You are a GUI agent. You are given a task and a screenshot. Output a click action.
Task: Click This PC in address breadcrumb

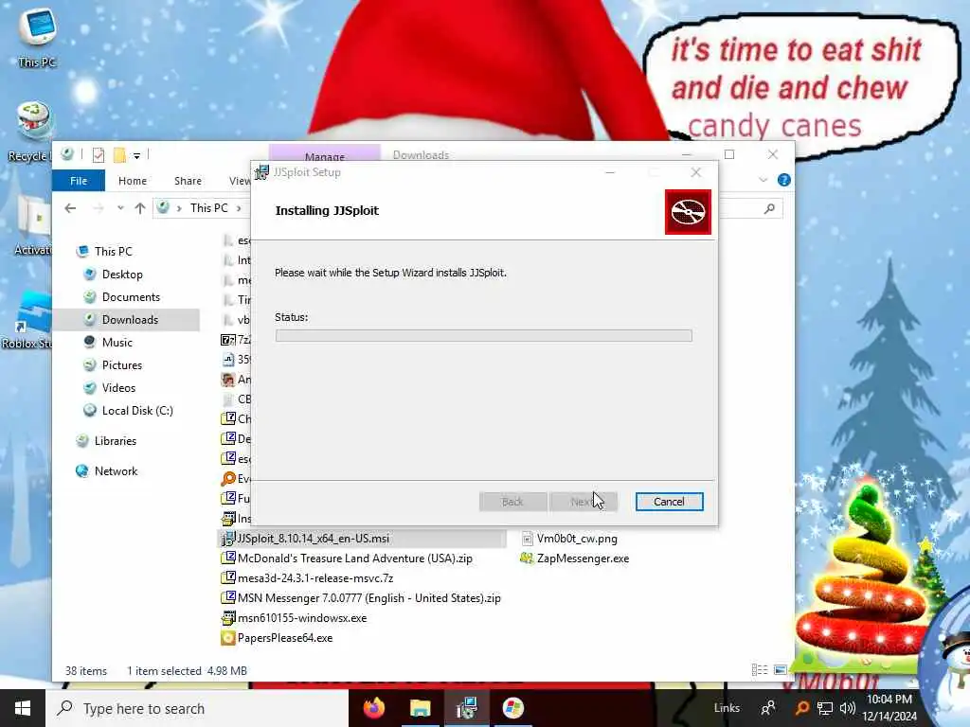pyautogui.click(x=208, y=208)
